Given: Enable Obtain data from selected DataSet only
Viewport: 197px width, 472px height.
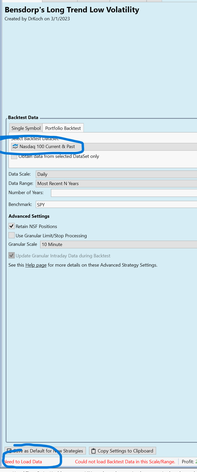Looking at the screenshot, I should (14, 156).
